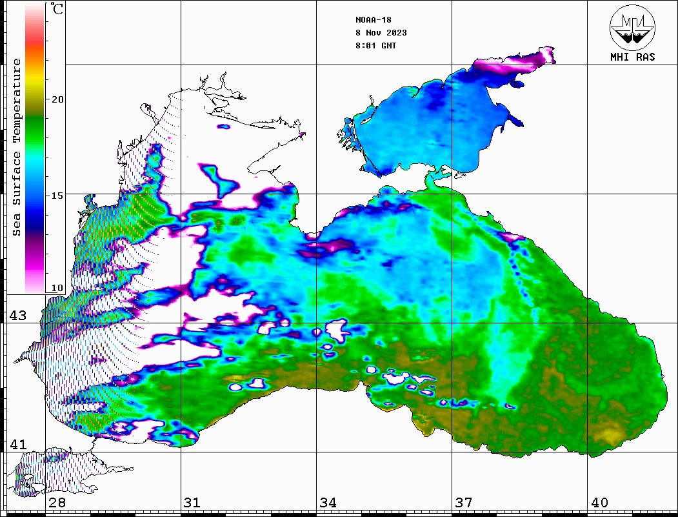Click the 'NOAA-18' satellite label

pyautogui.click(x=374, y=20)
